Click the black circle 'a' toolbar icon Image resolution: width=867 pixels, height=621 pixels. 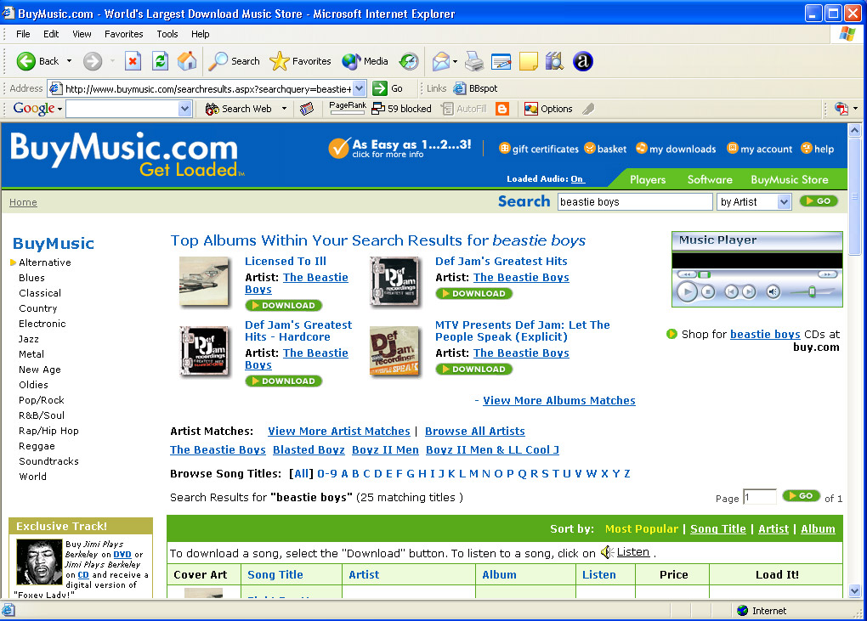583,61
